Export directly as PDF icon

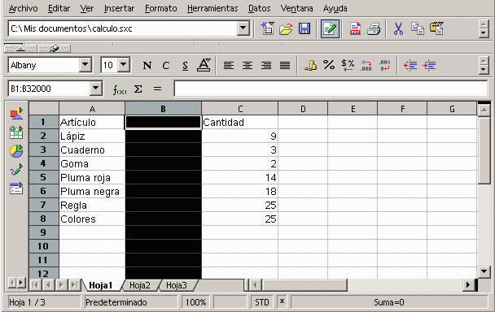pos(356,29)
